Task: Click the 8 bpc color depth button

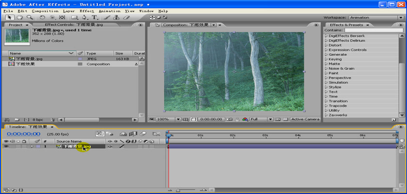Action: coord(38,120)
